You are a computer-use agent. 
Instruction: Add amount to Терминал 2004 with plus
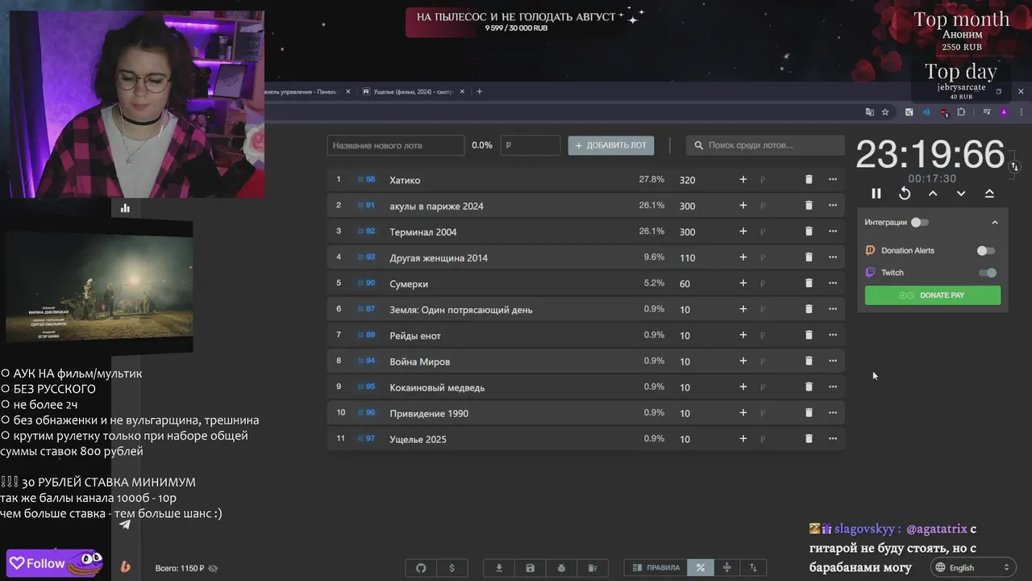(743, 232)
